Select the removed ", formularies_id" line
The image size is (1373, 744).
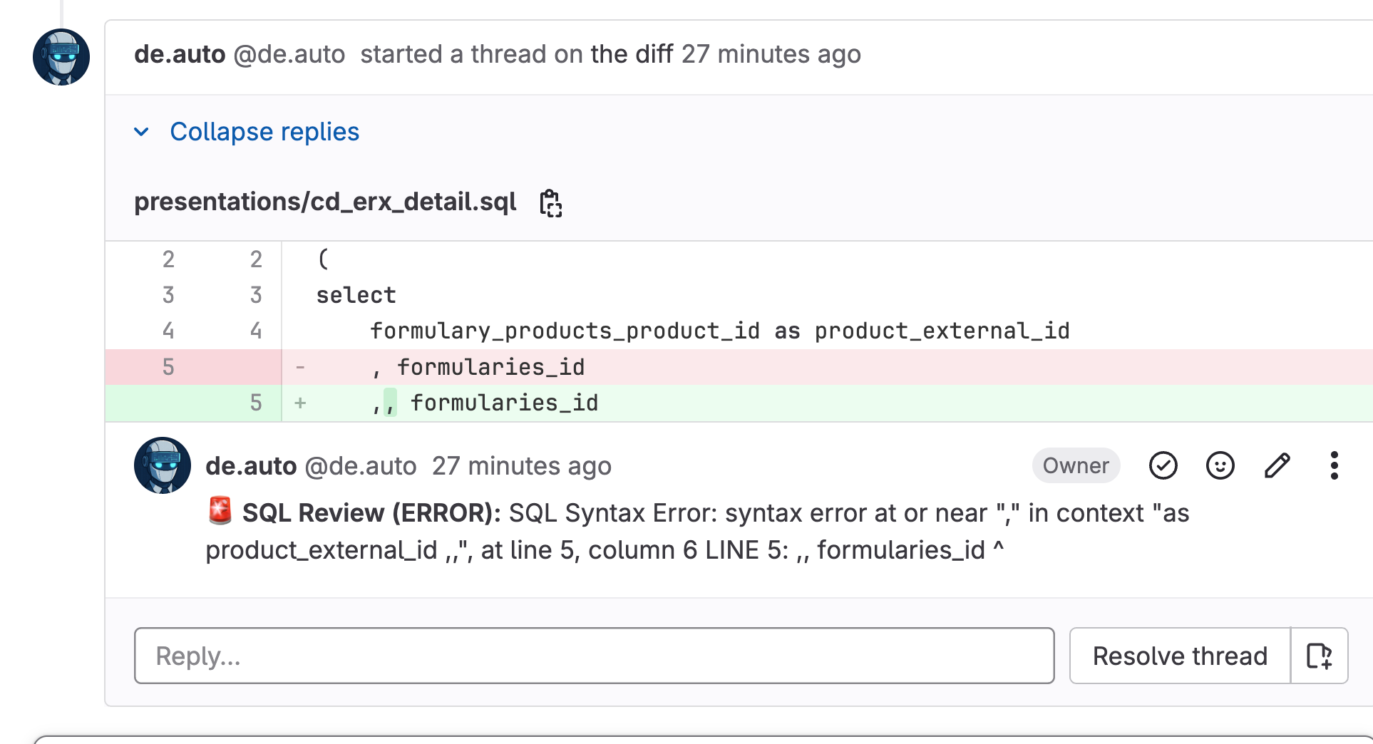pyautogui.click(x=490, y=366)
